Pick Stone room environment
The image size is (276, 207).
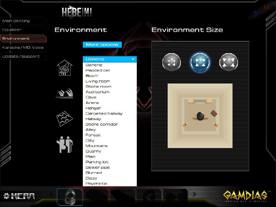coord(110,87)
